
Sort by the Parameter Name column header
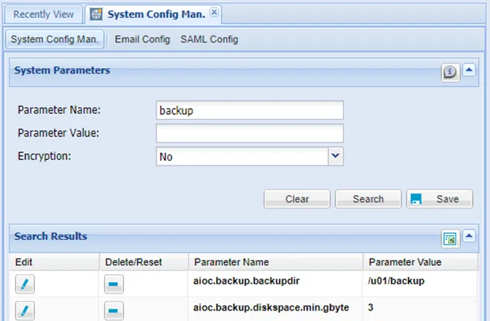pos(276,261)
